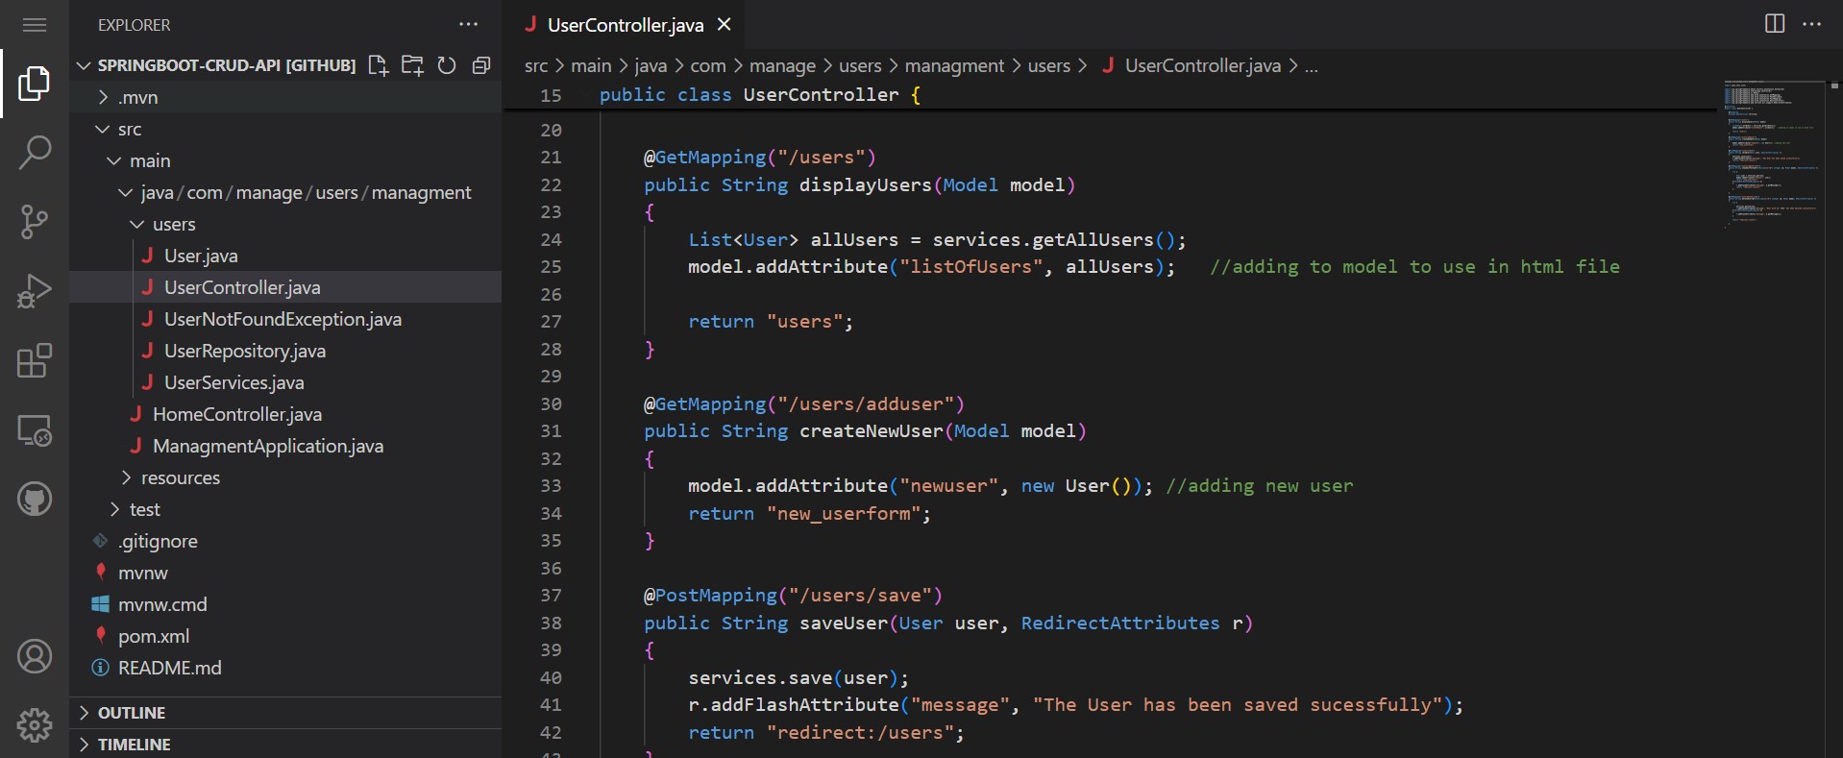Collapse the main folder
1843x758 pixels.
coord(285,160)
